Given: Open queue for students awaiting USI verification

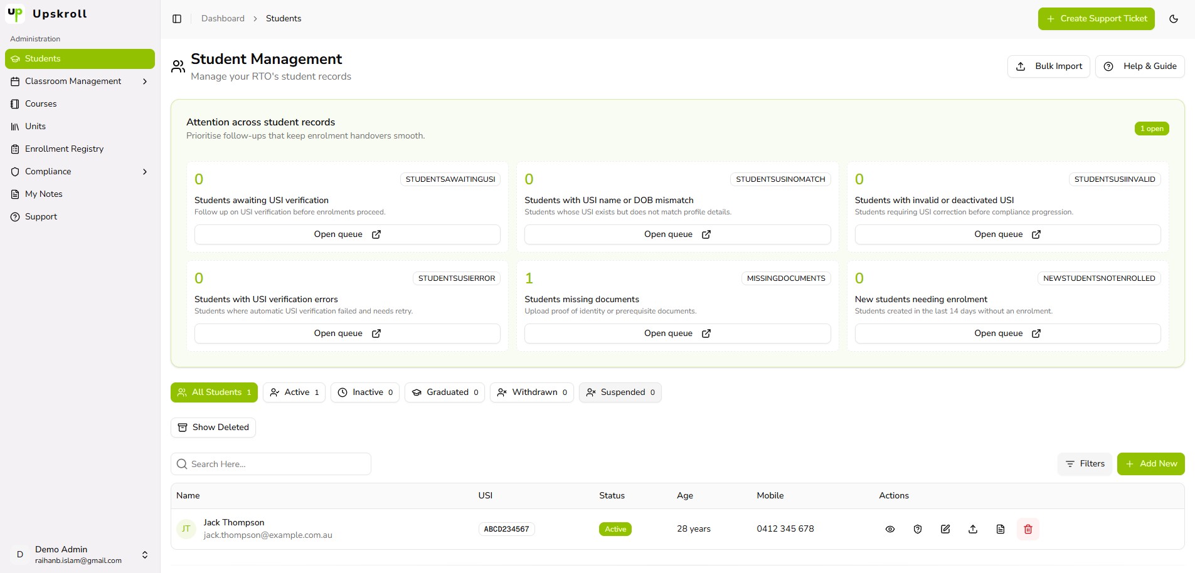Looking at the screenshot, I should 347,234.
